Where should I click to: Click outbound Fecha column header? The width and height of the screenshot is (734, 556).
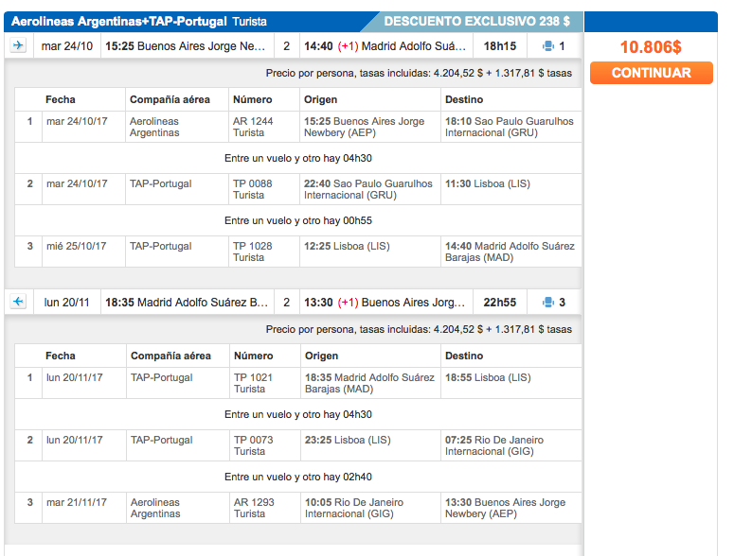tap(61, 99)
